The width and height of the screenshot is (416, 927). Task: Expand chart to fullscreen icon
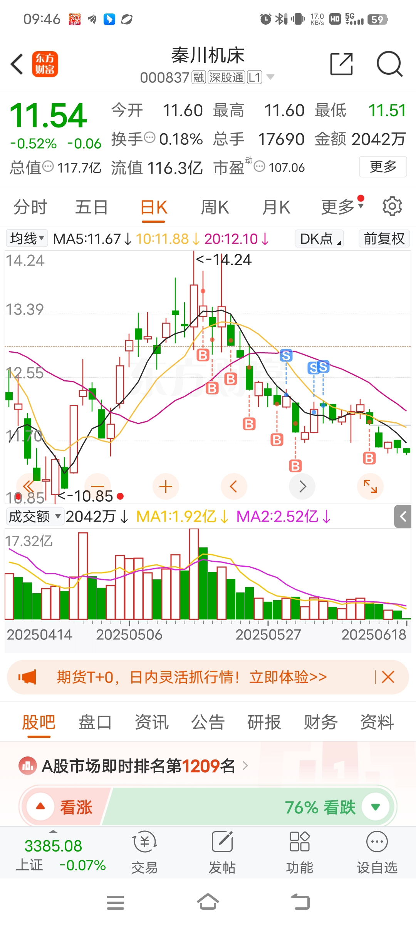[371, 487]
